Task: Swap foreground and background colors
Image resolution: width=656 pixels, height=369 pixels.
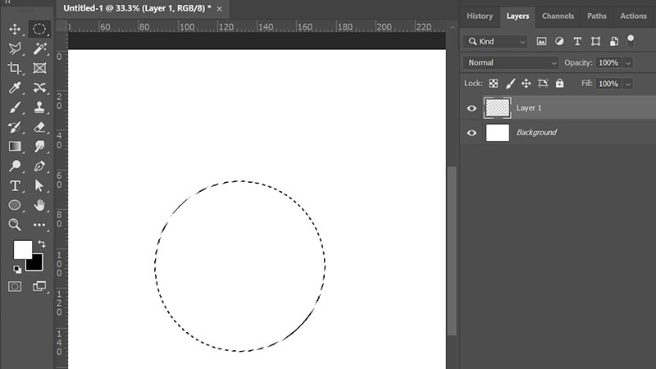Action: click(42, 244)
